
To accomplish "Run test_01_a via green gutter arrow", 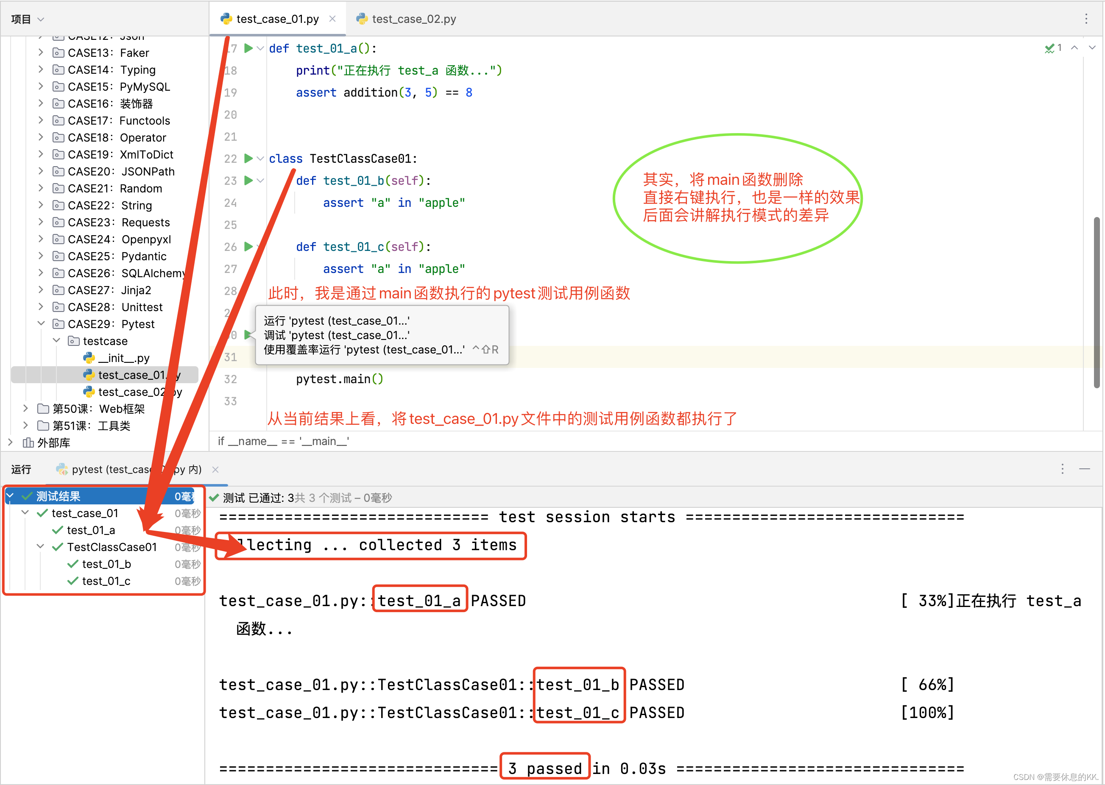I will [248, 48].
